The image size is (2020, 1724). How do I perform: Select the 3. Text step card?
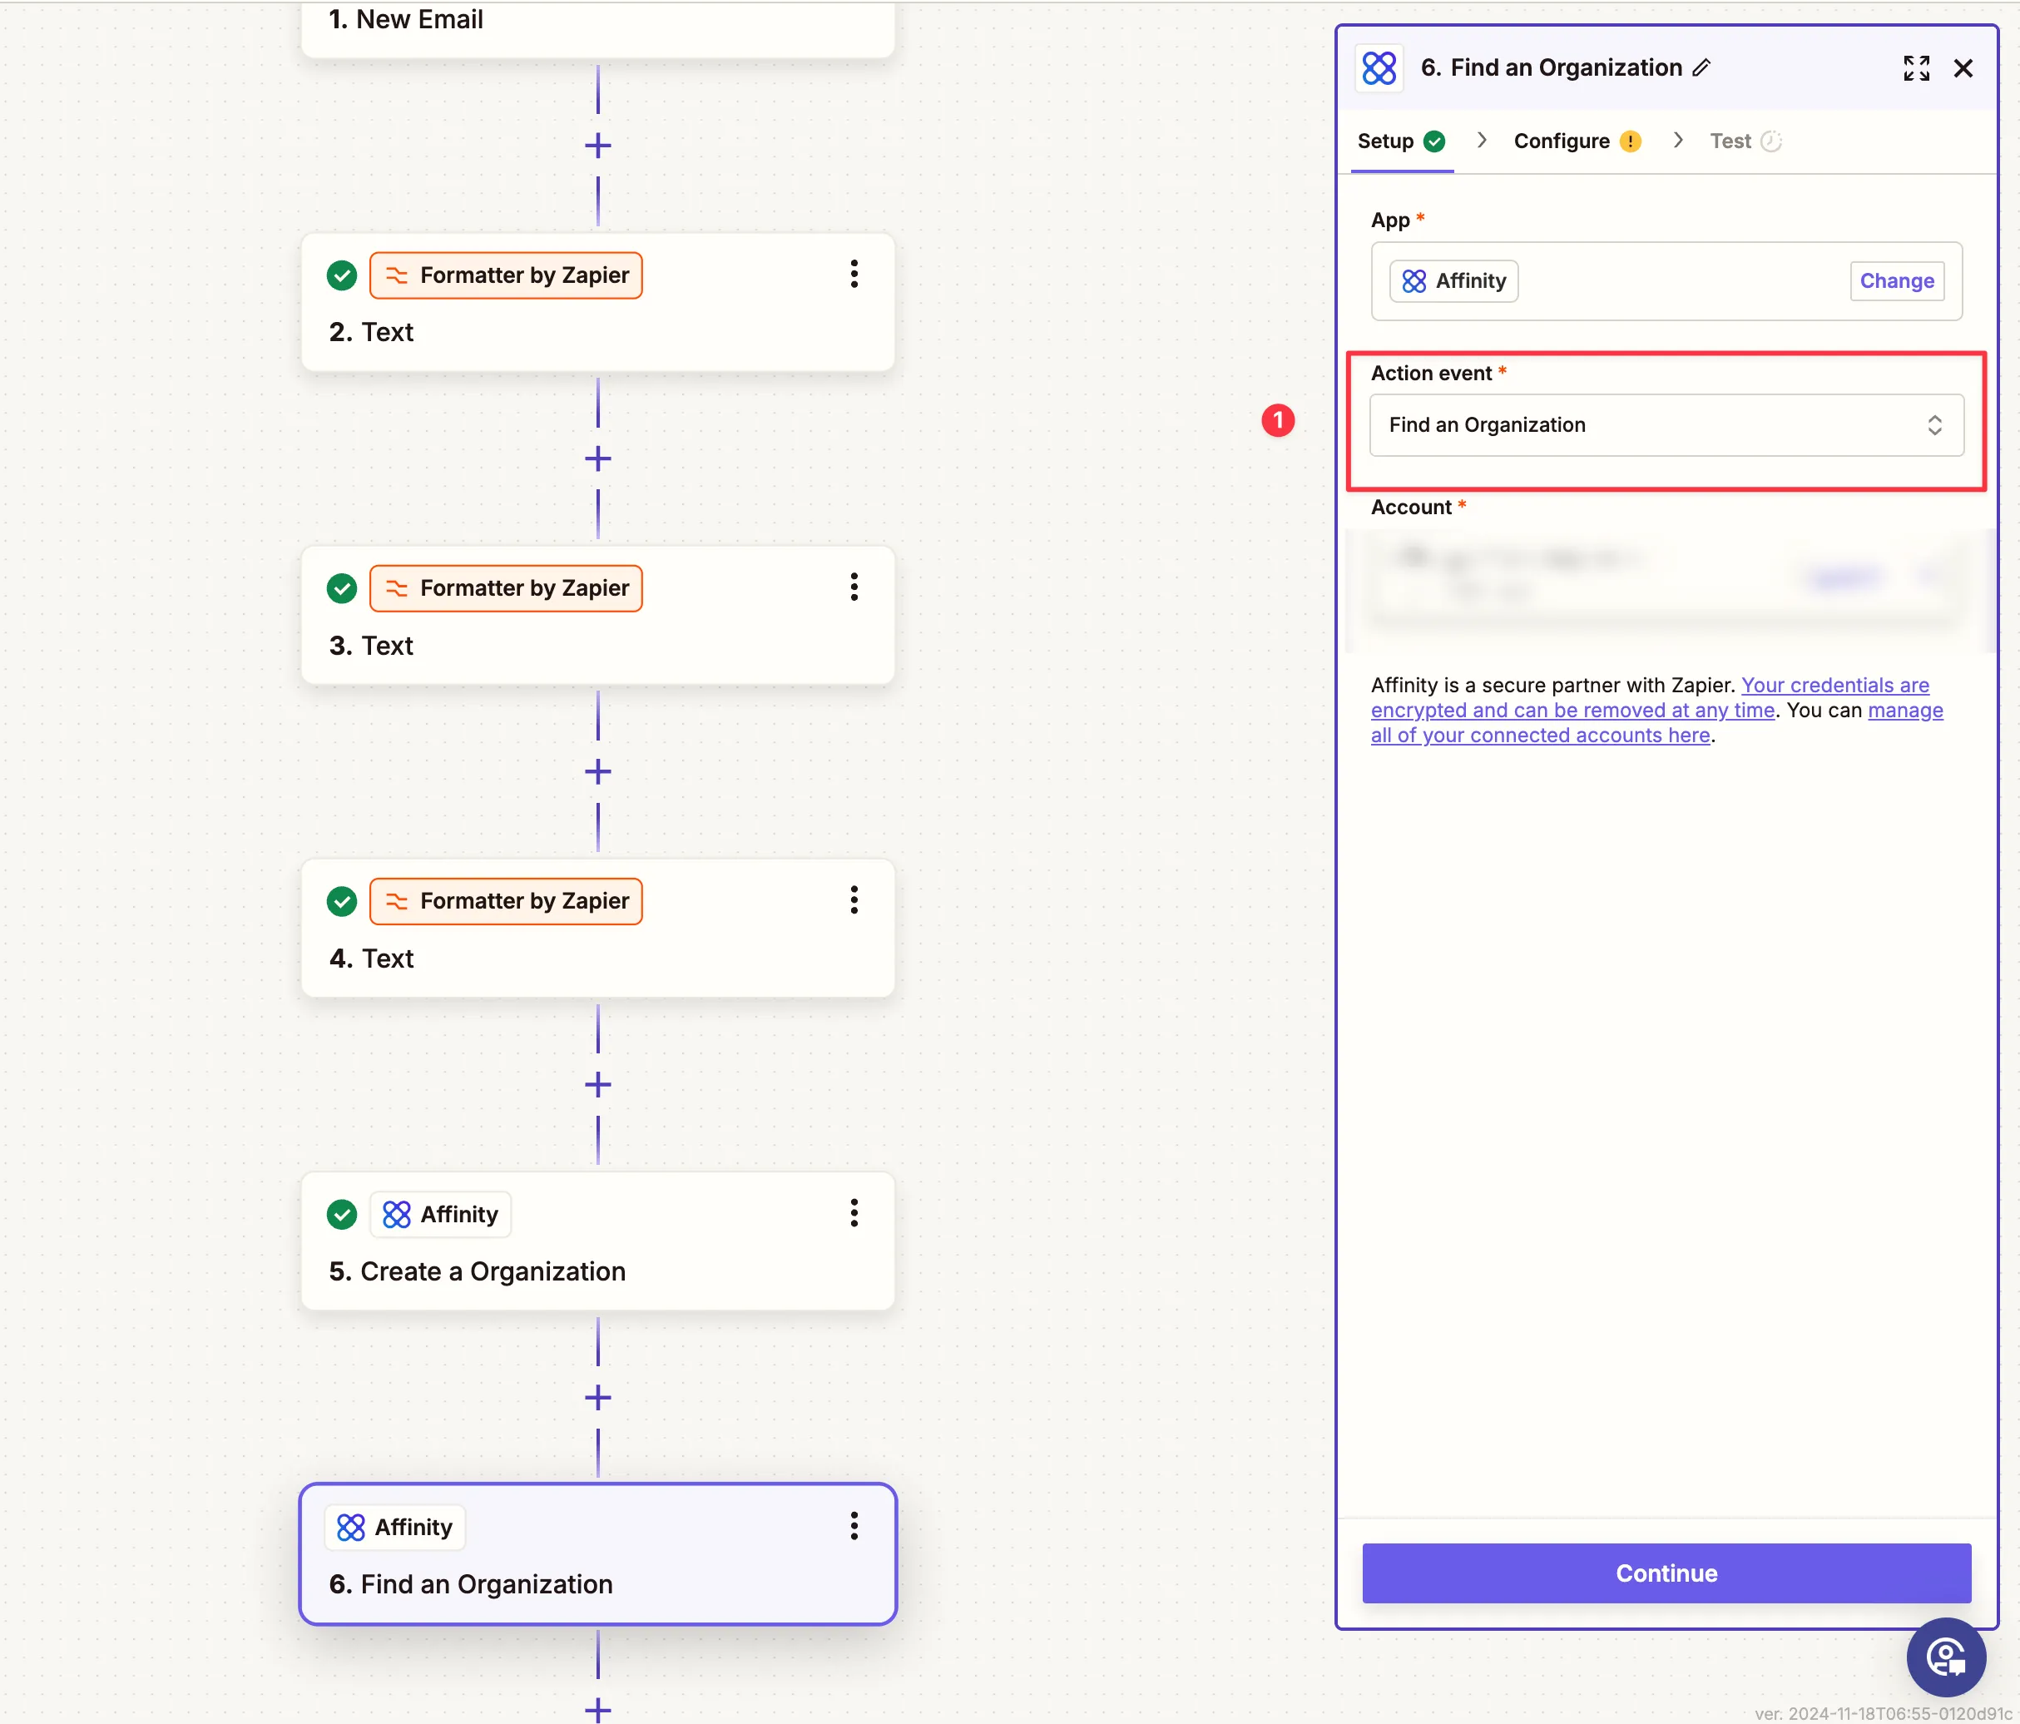597,615
